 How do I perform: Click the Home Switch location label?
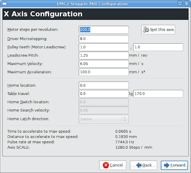[x=28, y=102]
